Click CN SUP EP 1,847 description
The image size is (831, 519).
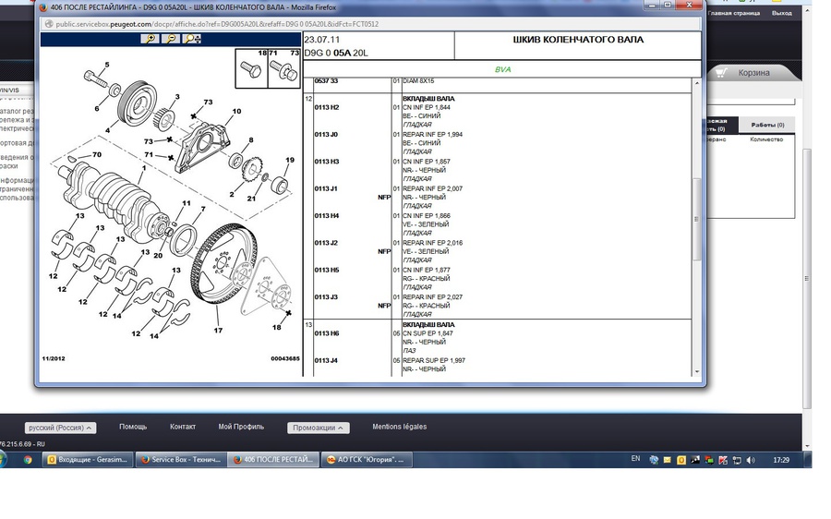click(428, 333)
